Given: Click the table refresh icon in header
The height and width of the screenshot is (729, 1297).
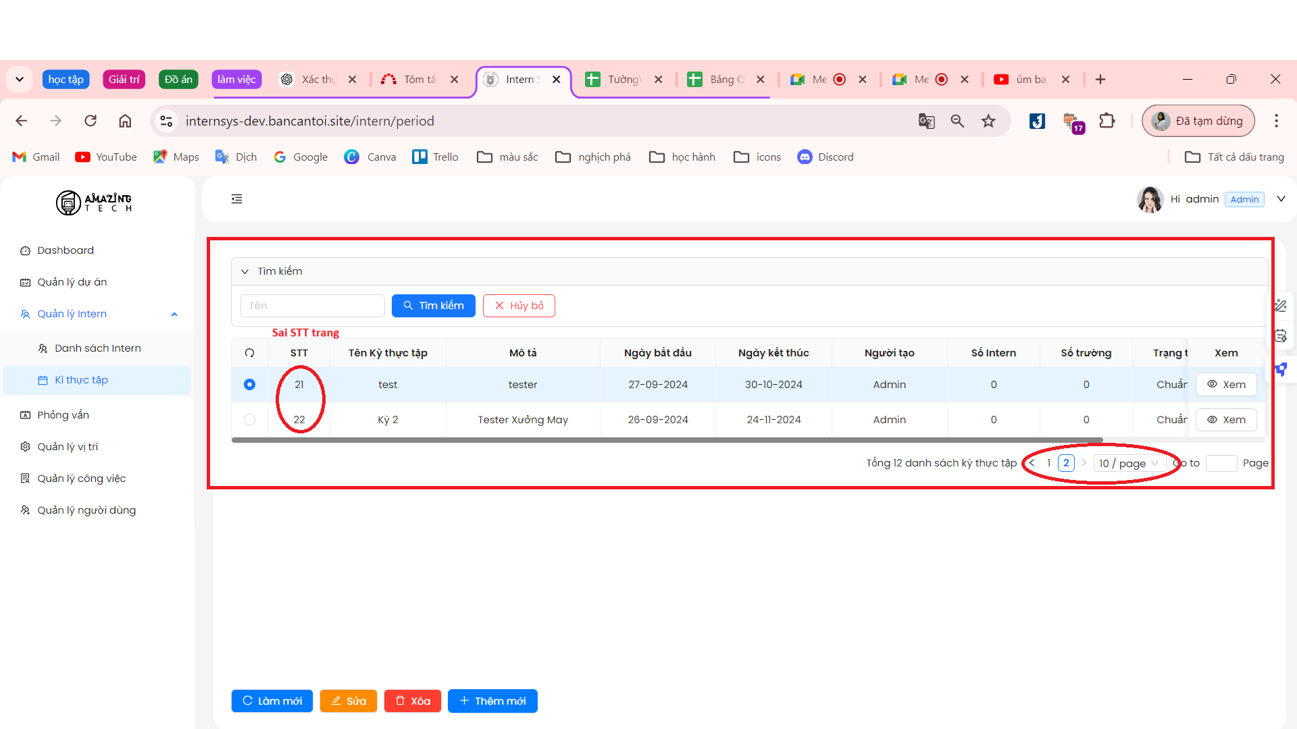Looking at the screenshot, I should (249, 353).
